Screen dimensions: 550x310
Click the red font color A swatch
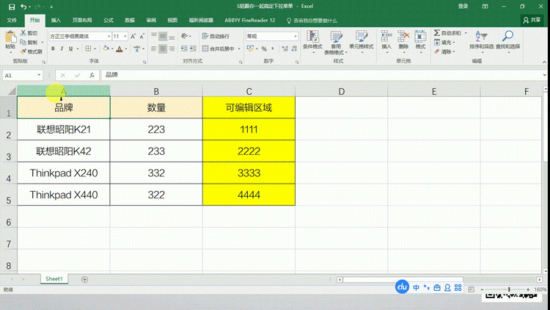(120, 49)
